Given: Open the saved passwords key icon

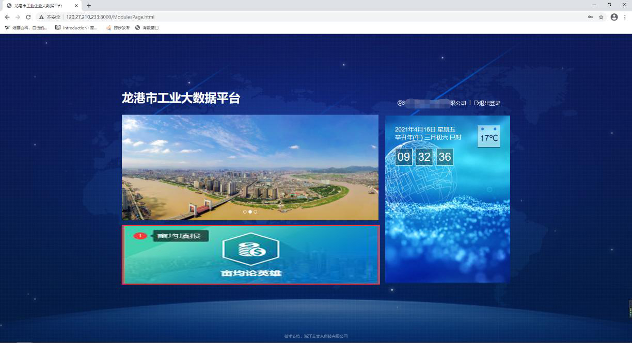Looking at the screenshot, I should (x=590, y=17).
